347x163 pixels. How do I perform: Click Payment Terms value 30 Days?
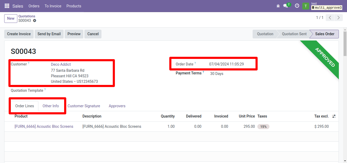[x=217, y=74]
